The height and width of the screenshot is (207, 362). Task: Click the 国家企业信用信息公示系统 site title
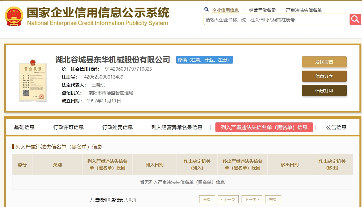98,12
